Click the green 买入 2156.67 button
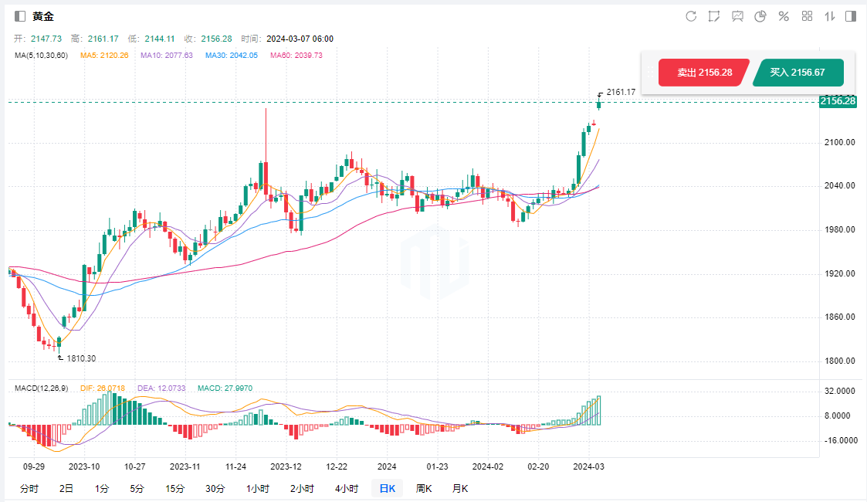This screenshot has width=867, height=502. pos(797,73)
